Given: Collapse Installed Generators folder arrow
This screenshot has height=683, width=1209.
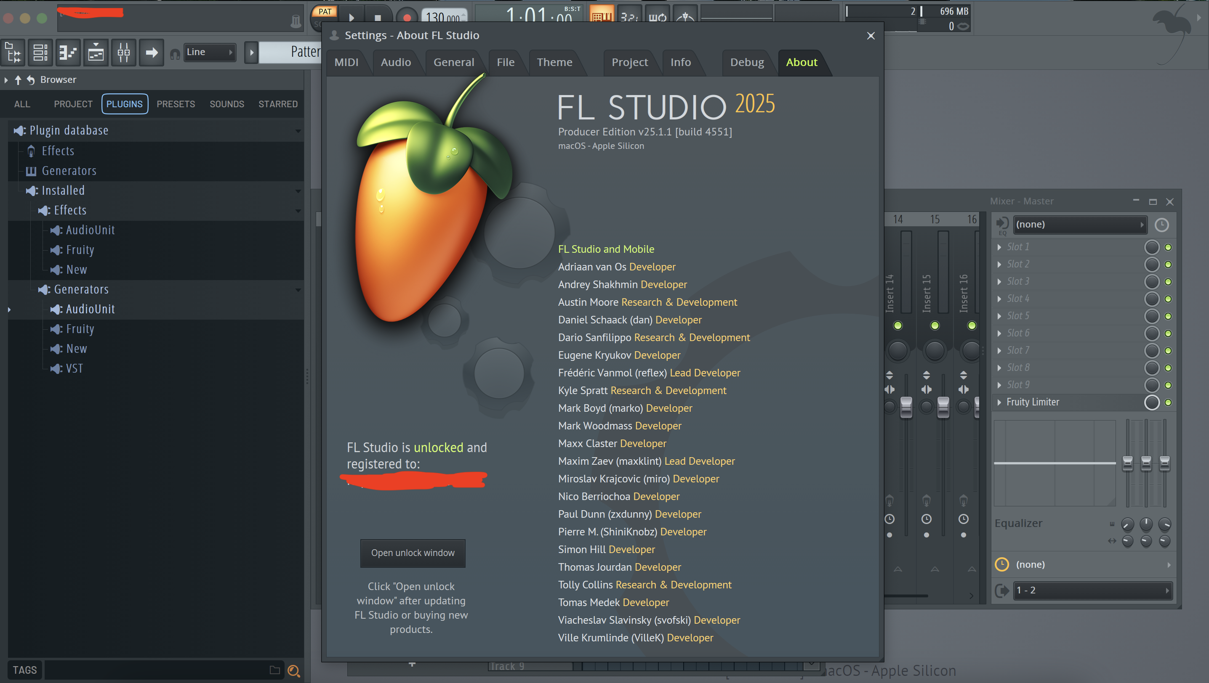Looking at the screenshot, I should click(x=298, y=290).
